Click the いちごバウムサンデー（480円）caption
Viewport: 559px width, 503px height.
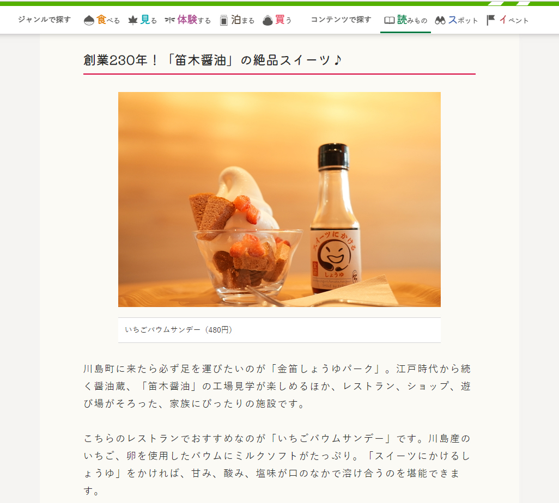coord(179,330)
